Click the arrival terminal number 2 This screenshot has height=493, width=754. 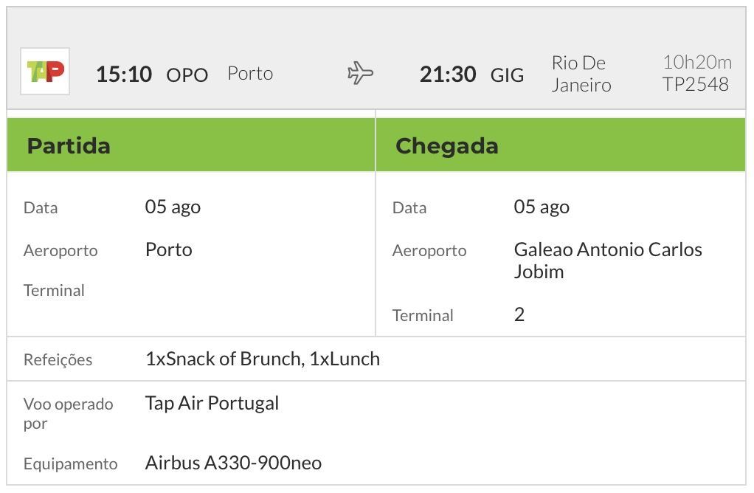pyautogui.click(x=519, y=314)
